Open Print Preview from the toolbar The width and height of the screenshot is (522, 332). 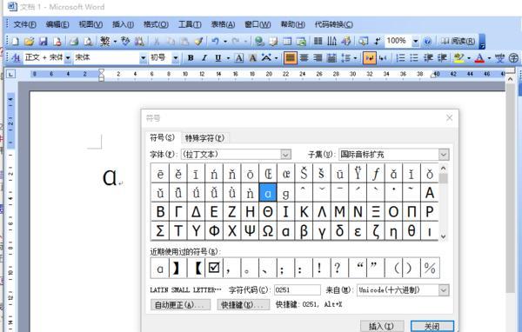pyautogui.click(x=88, y=41)
